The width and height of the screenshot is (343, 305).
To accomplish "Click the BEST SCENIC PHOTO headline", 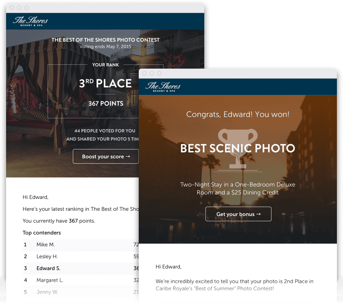I will (x=238, y=149).
